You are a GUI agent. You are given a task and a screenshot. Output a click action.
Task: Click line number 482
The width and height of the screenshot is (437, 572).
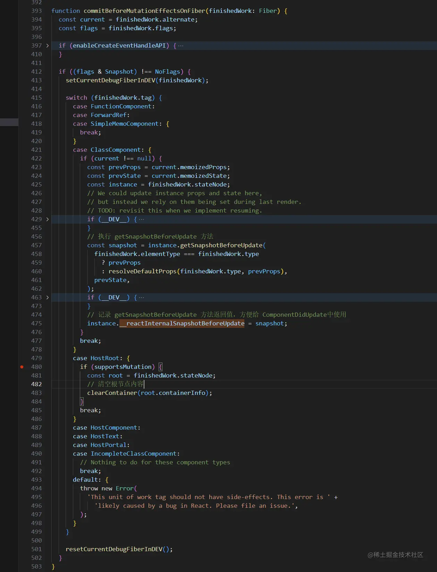coord(36,384)
